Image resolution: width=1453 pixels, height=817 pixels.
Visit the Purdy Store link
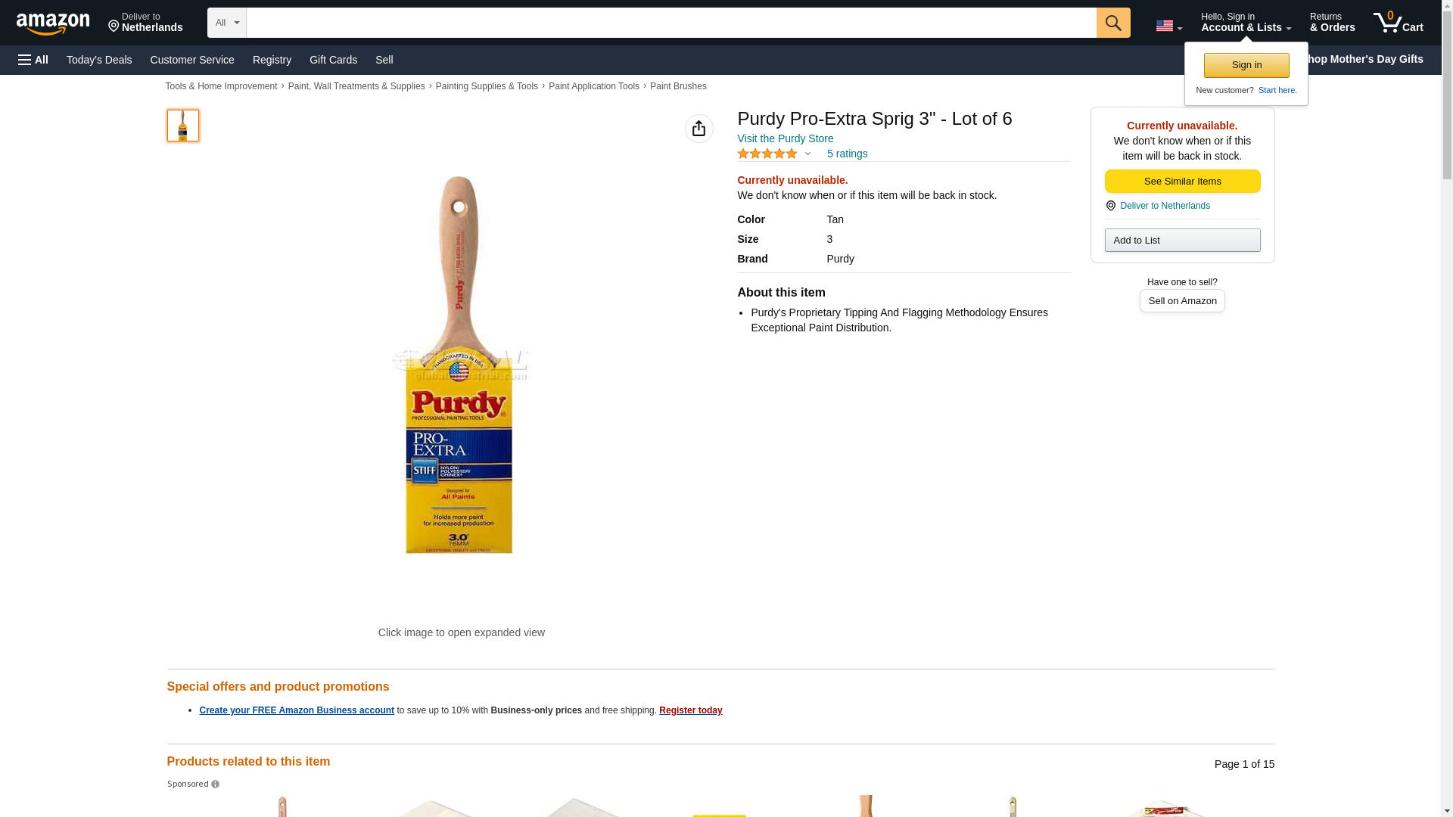(785, 138)
